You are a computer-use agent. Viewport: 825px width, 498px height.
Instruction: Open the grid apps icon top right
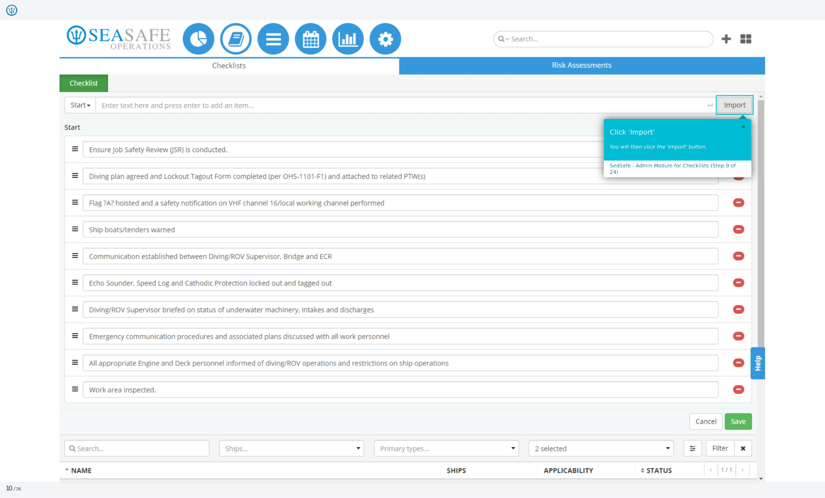tap(746, 39)
